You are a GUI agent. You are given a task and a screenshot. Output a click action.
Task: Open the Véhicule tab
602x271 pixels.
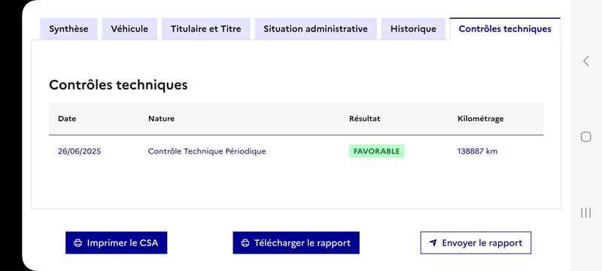pos(129,29)
